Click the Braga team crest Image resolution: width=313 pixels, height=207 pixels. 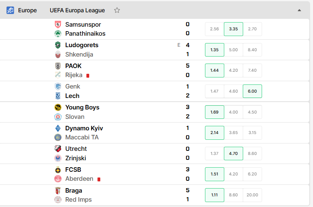pos(58,191)
